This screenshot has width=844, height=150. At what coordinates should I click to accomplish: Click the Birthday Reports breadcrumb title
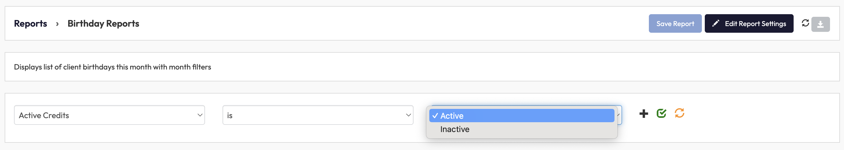click(x=103, y=24)
